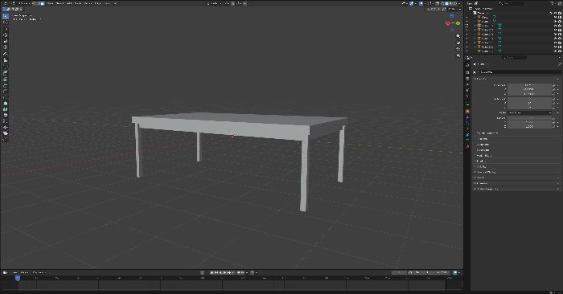This screenshot has height=294, width=563.
Task: Select the Edge Slide tool
Action: tap(6, 121)
